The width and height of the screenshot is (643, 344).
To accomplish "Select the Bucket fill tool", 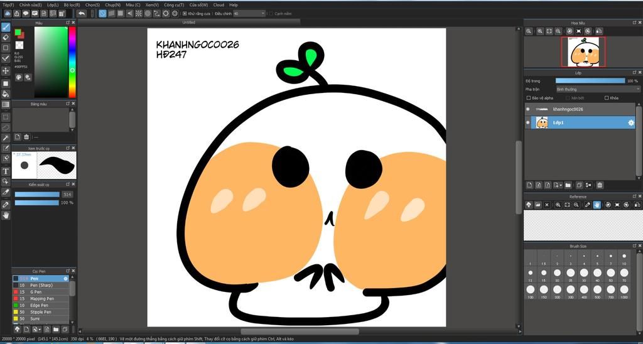I will (6, 94).
